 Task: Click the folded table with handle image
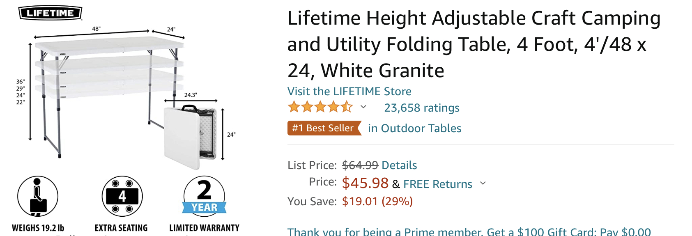(x=190, y=135)
